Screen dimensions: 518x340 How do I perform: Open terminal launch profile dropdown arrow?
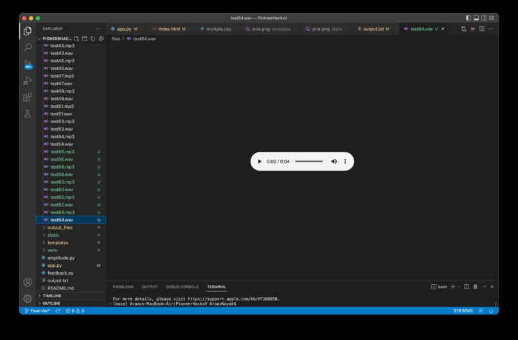point(458,287)
